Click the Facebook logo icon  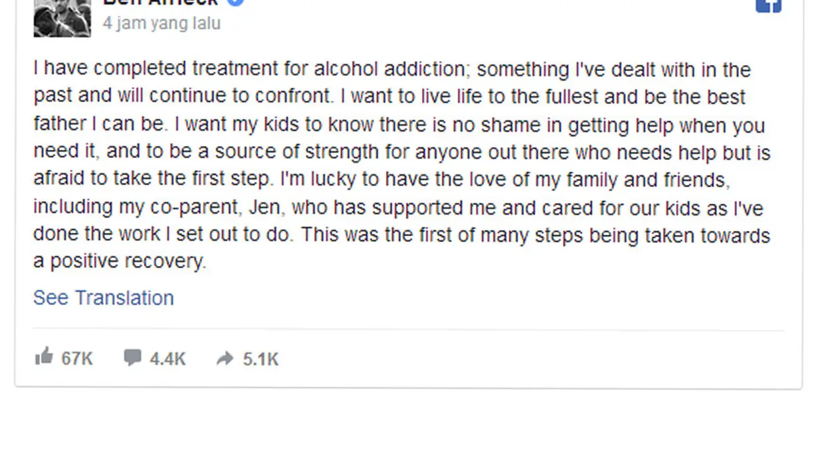point(768,5)
